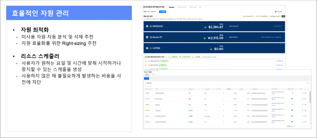Screen dimensions: 317x138
Task: Open the Select Account dropdown
Action: [248, 16]
